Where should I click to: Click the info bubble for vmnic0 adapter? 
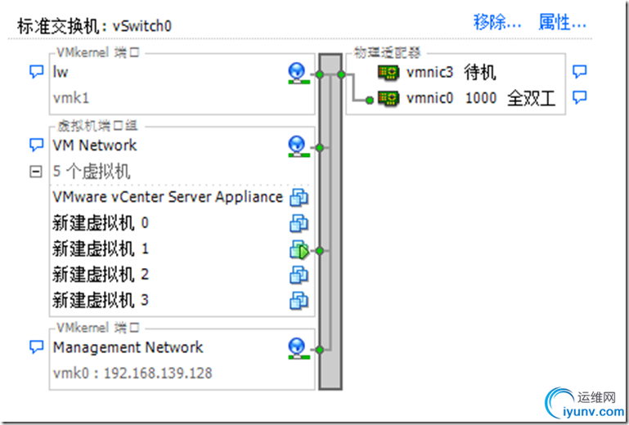point(579,97)
